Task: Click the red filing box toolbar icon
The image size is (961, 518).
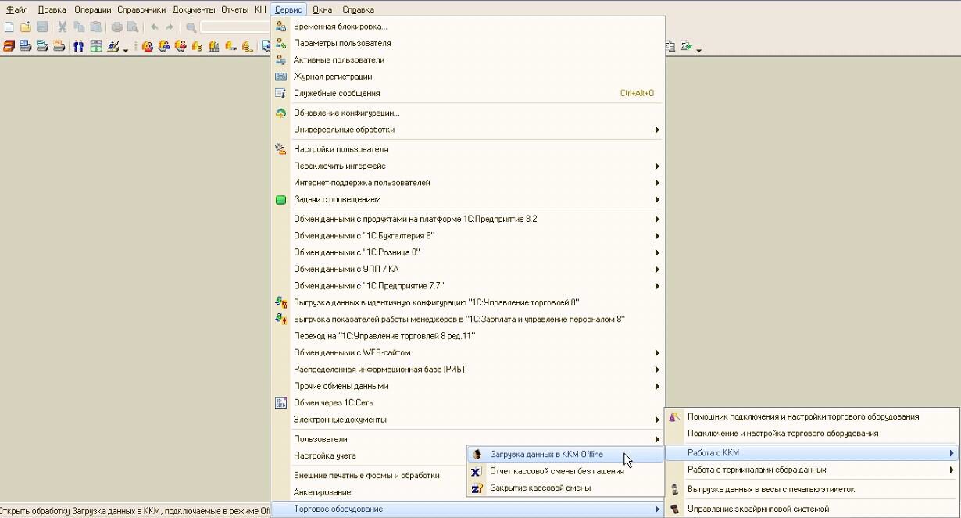Action: (9, 46)
